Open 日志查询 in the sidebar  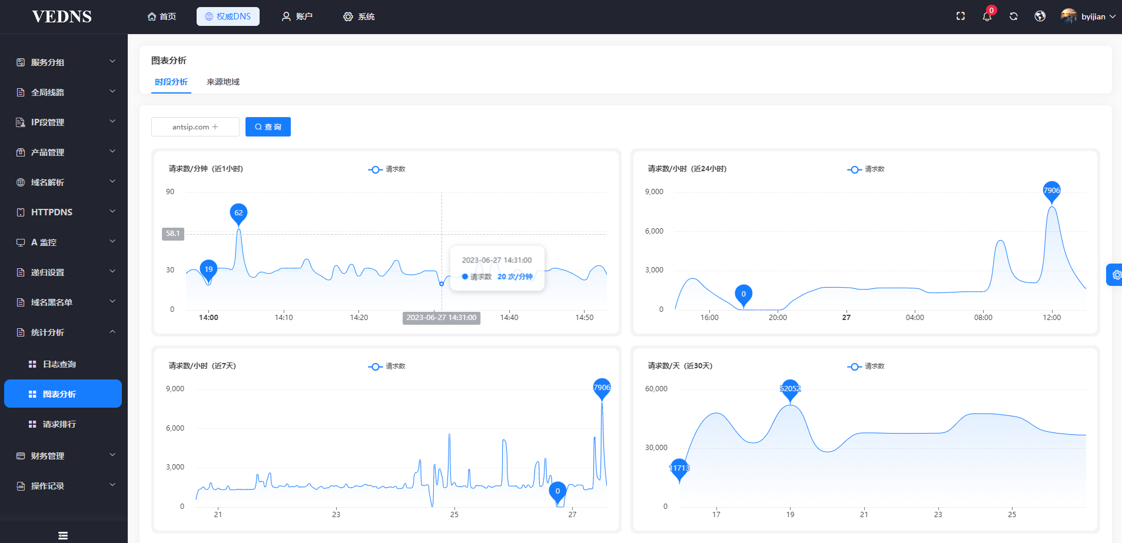pyautogui.click(x=59, y=364)
